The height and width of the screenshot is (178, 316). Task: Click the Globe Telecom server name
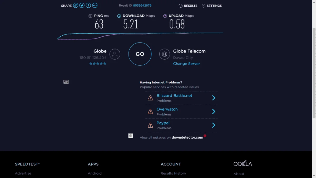pos(189,51)
